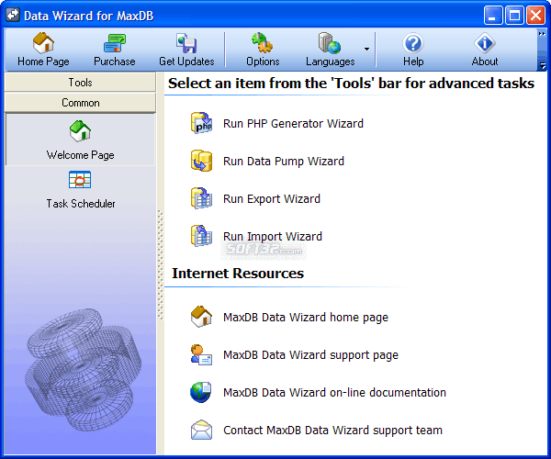
Task: Minimize the Data Wizard window
Action: tap(492, 16)
